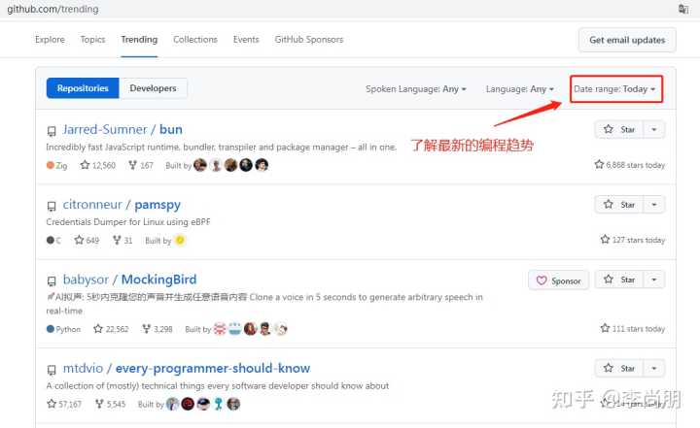This screenshot has width=700, height=428.
Task: Open MockingBird's 22,562 stargazers count
Action: [111, 329]
